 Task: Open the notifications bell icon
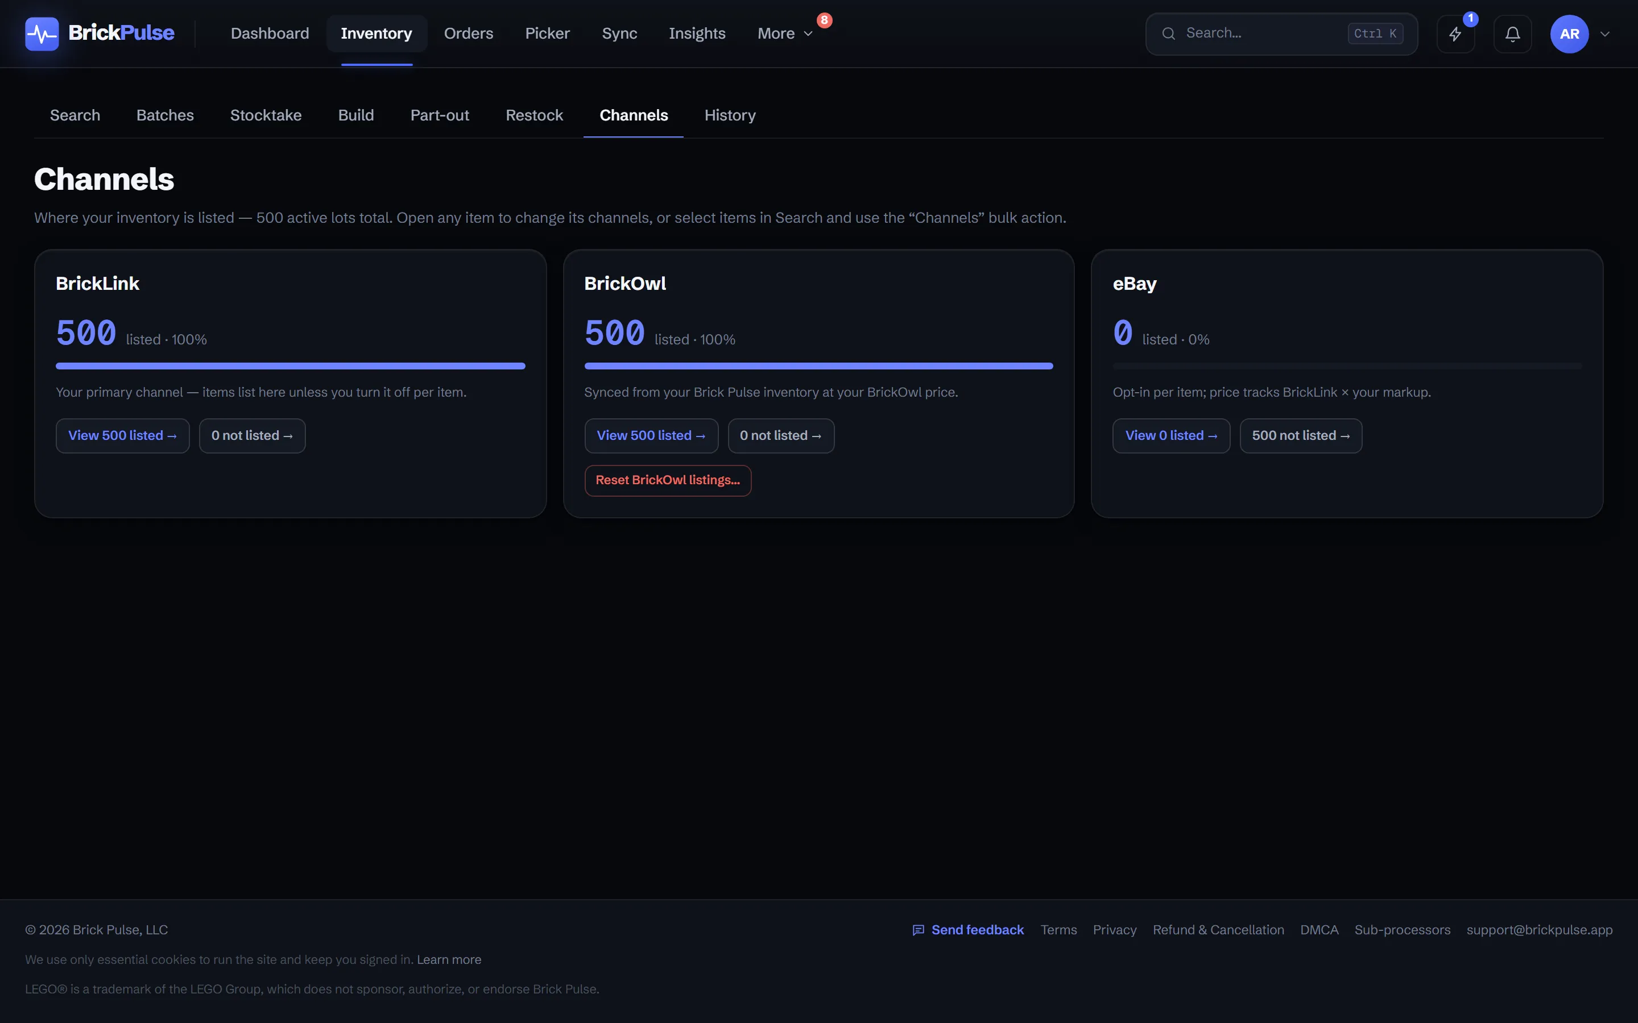(x=1512, y=34)
